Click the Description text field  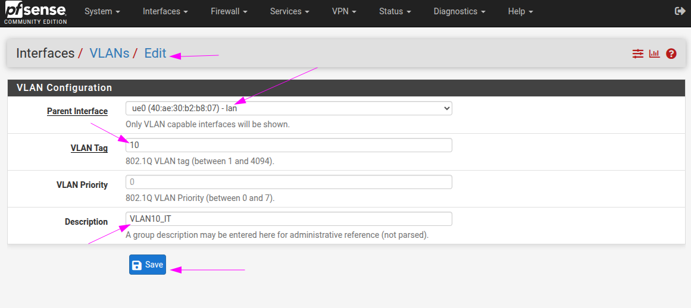coord(289,219)
